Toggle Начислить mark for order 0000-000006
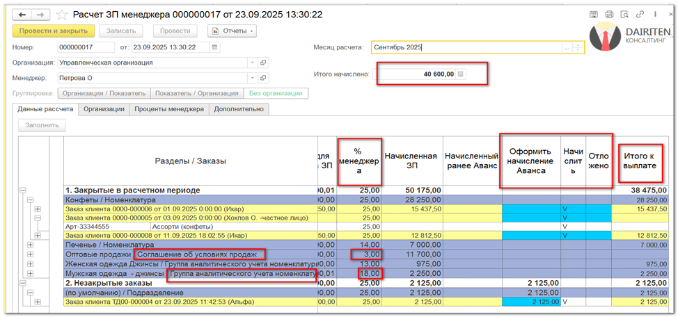 pos(574,209)
